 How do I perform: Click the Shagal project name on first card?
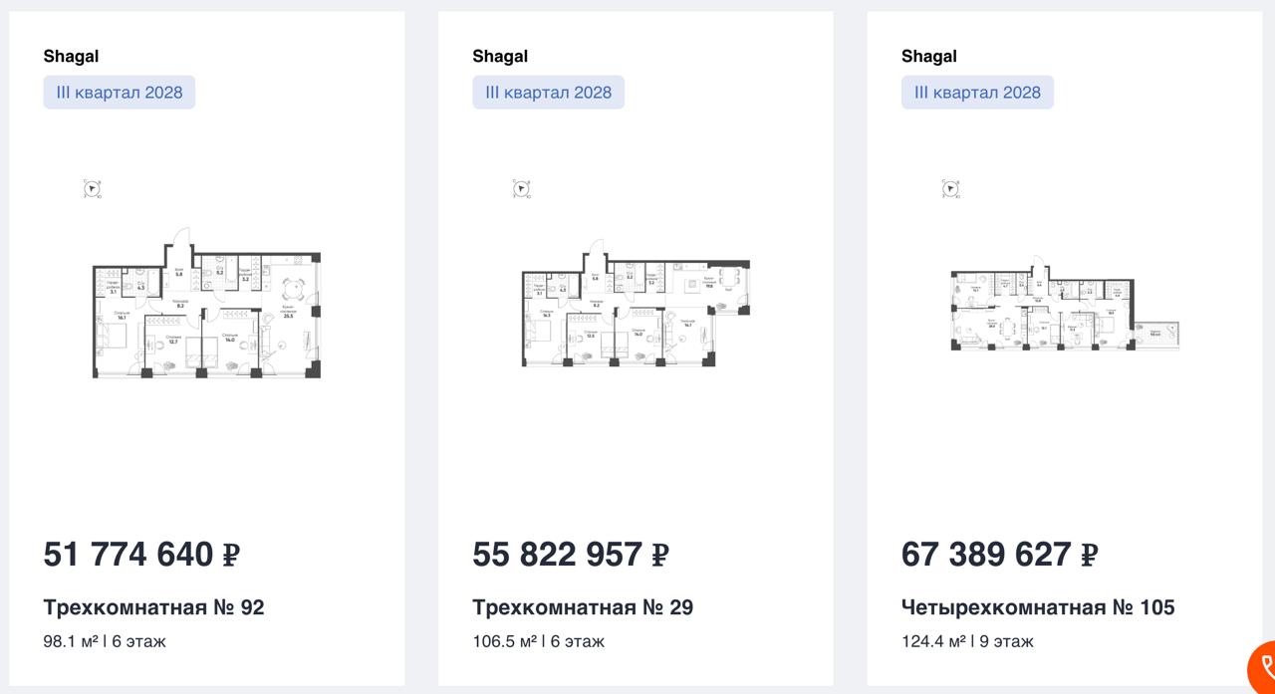[71, 57]
